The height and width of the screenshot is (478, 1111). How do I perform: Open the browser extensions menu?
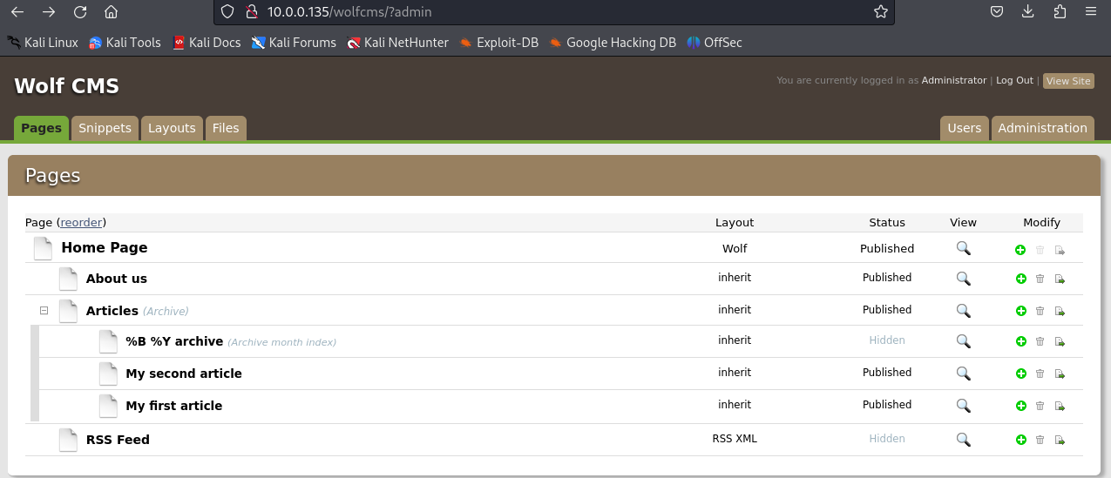1060,12
